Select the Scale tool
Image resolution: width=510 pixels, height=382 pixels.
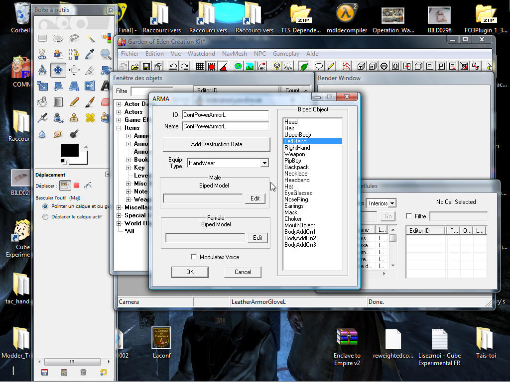(x=42, y=86)
